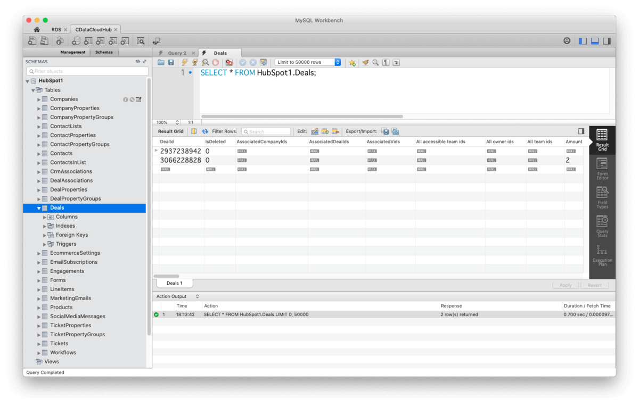The height and width of the screenshot is (407, 639).
Task: Collapse the Deals table tree node
Action: 39,208
